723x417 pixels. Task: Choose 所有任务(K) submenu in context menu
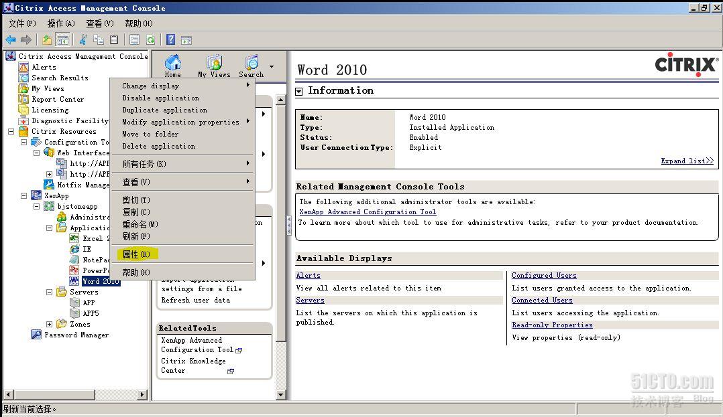[x=182, y=164]
